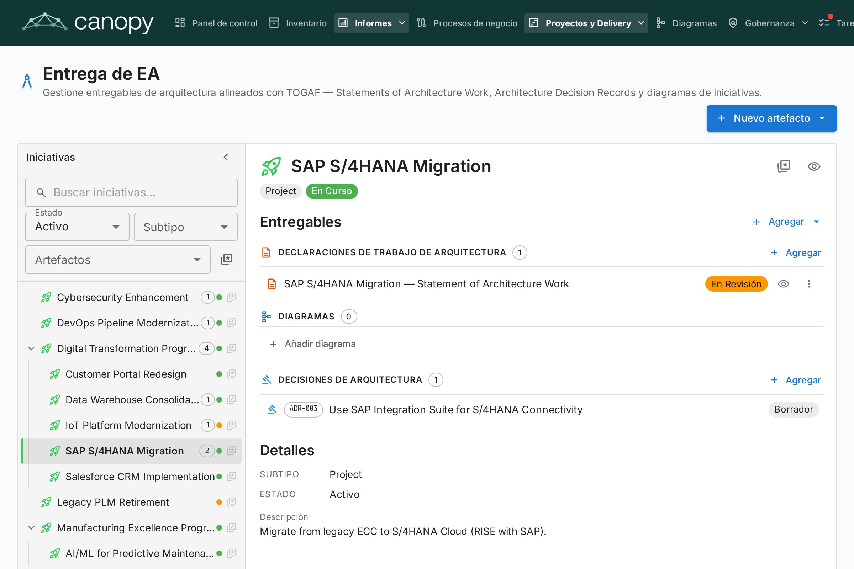Open the Subtipo filter dropdown
Viewport: 854px width, 569px height.
coord(185,227)
